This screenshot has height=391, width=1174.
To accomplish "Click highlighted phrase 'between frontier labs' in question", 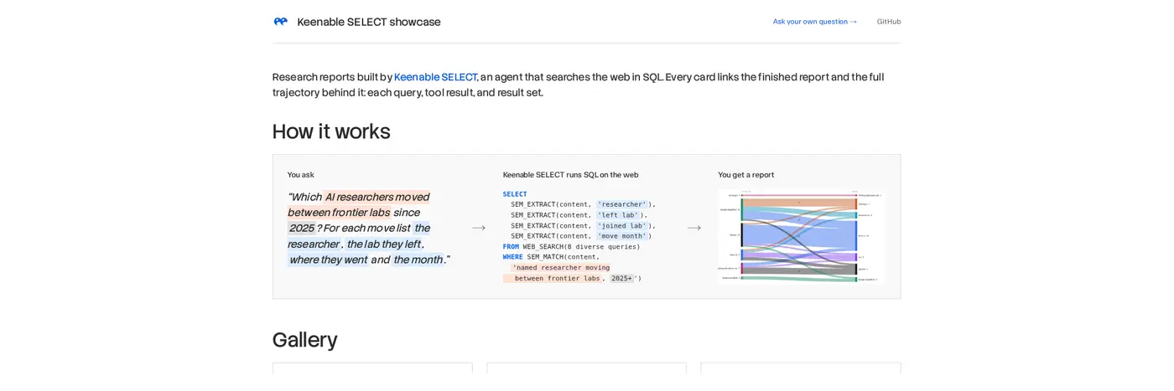I will tap(339, 213).
